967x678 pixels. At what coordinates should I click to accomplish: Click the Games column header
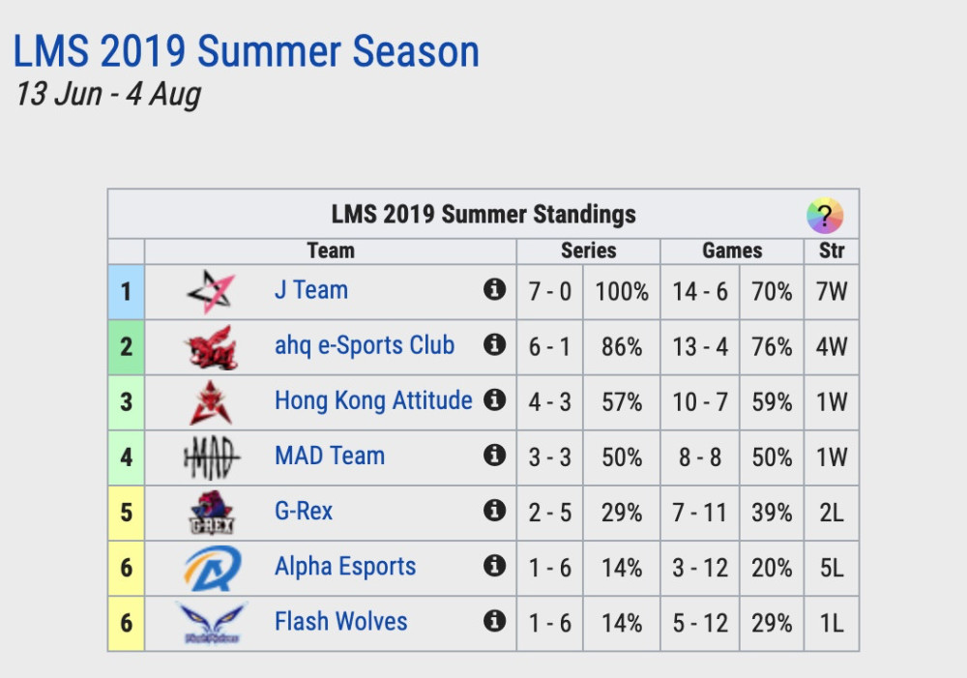pos(731,250)
